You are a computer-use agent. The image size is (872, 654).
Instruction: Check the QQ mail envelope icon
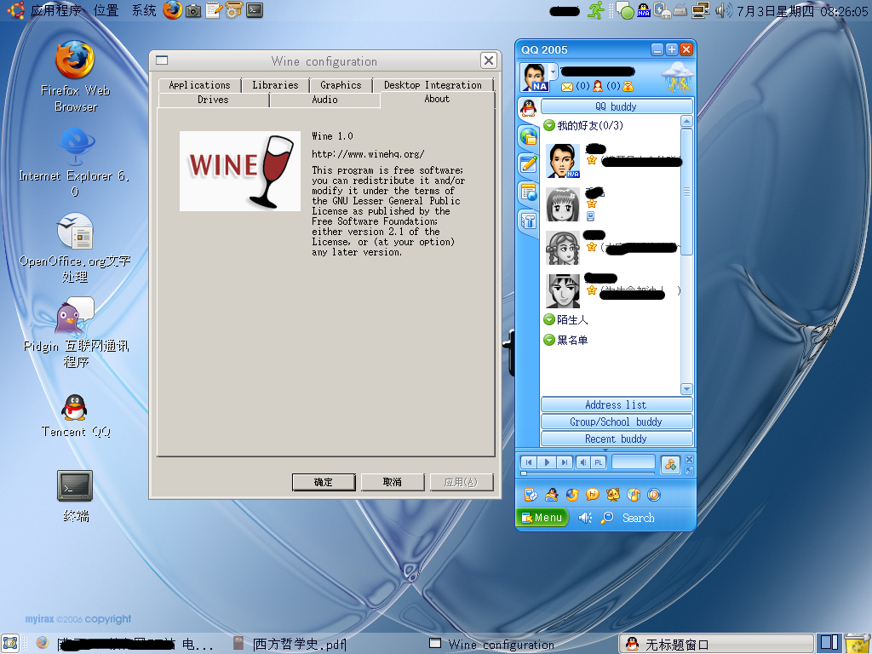(566, 86)
